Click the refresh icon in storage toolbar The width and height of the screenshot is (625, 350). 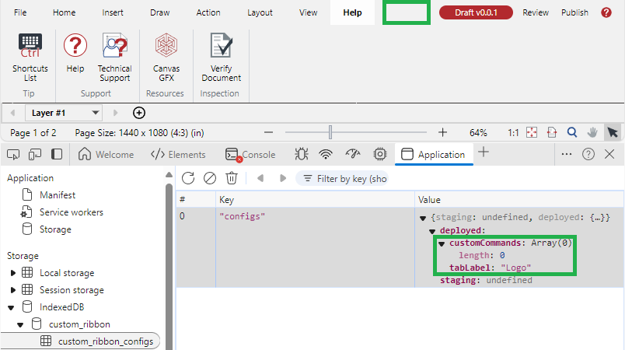coord(188,178)
